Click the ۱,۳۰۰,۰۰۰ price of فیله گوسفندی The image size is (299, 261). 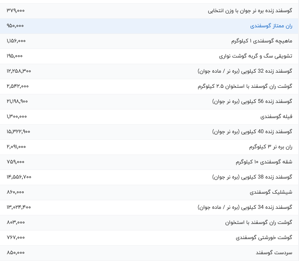pos(17,117)
